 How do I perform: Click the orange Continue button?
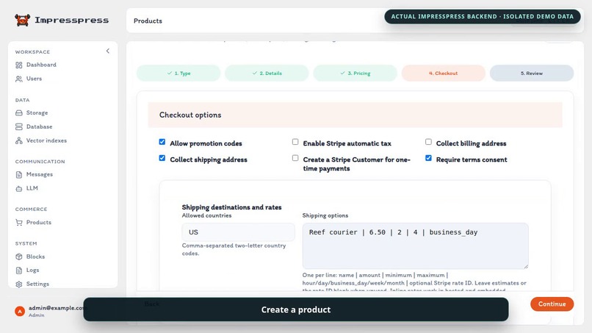coord(552,304)
